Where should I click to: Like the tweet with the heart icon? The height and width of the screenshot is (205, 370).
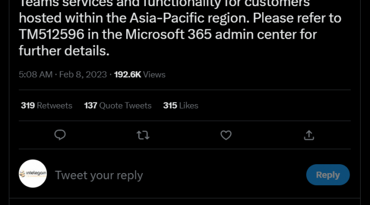[226, 135]
